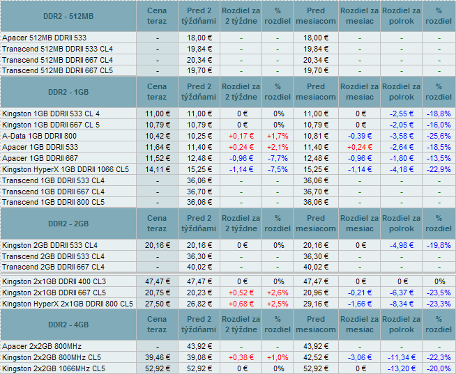The image size is (456, 374).
Task: Click Kingston HyperX 2x1GB DDRII 800 CL5 name
Action: point(68,304)
